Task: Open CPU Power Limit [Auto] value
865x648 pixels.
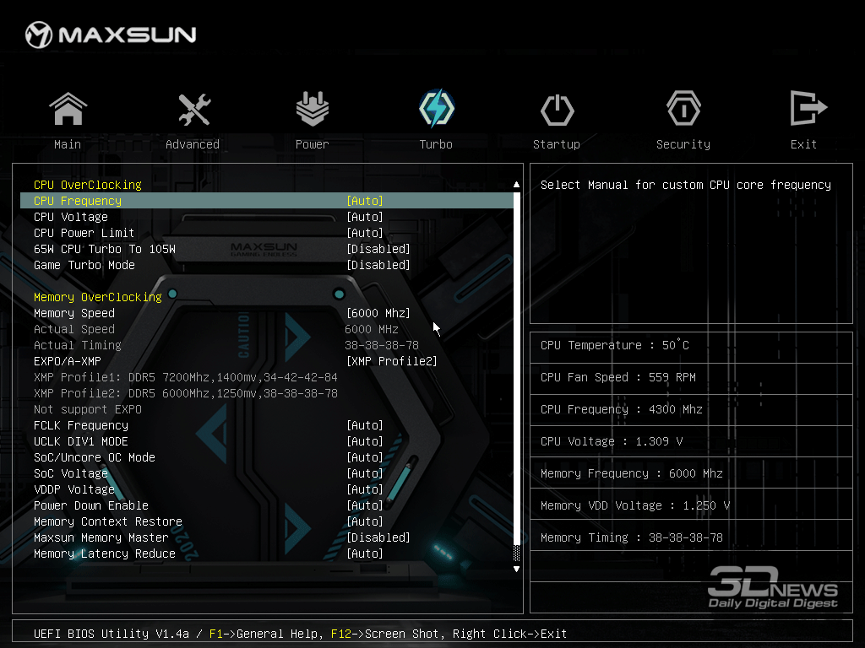Action: click(x=365, y=233)
